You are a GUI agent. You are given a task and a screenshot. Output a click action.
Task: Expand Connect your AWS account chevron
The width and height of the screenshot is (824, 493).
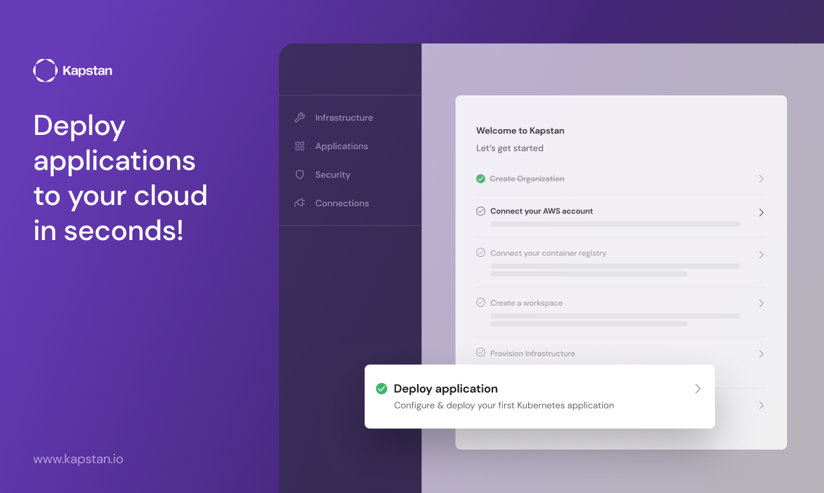[762, 213]
